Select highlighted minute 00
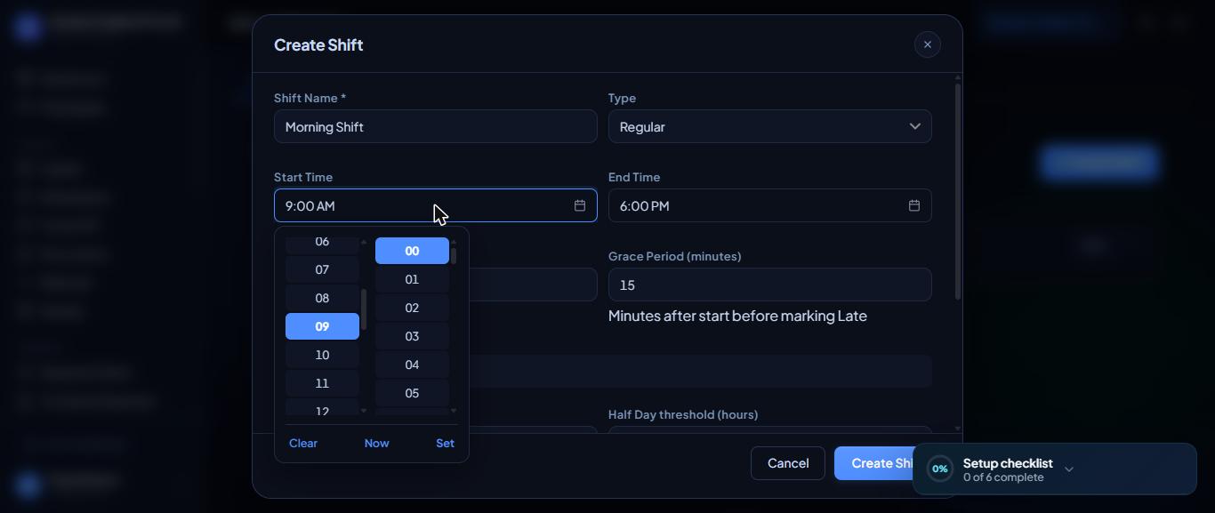The width and height of the screenshot is (1215, 513). [x=412, y=251]
